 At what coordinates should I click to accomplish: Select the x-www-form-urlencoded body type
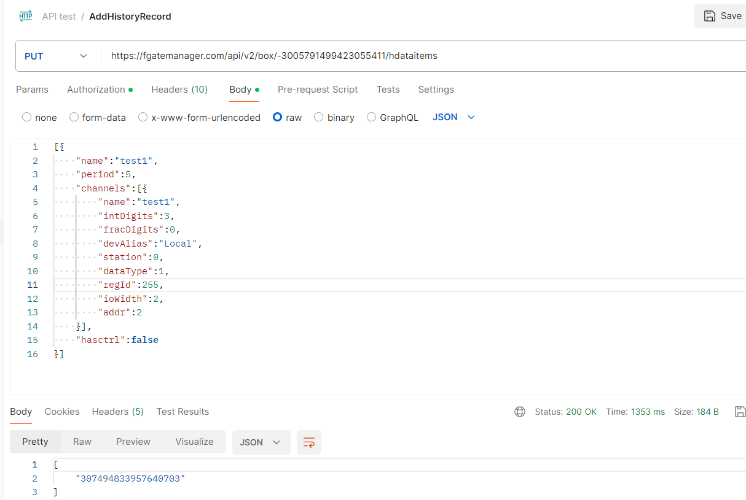coord(199,117)
